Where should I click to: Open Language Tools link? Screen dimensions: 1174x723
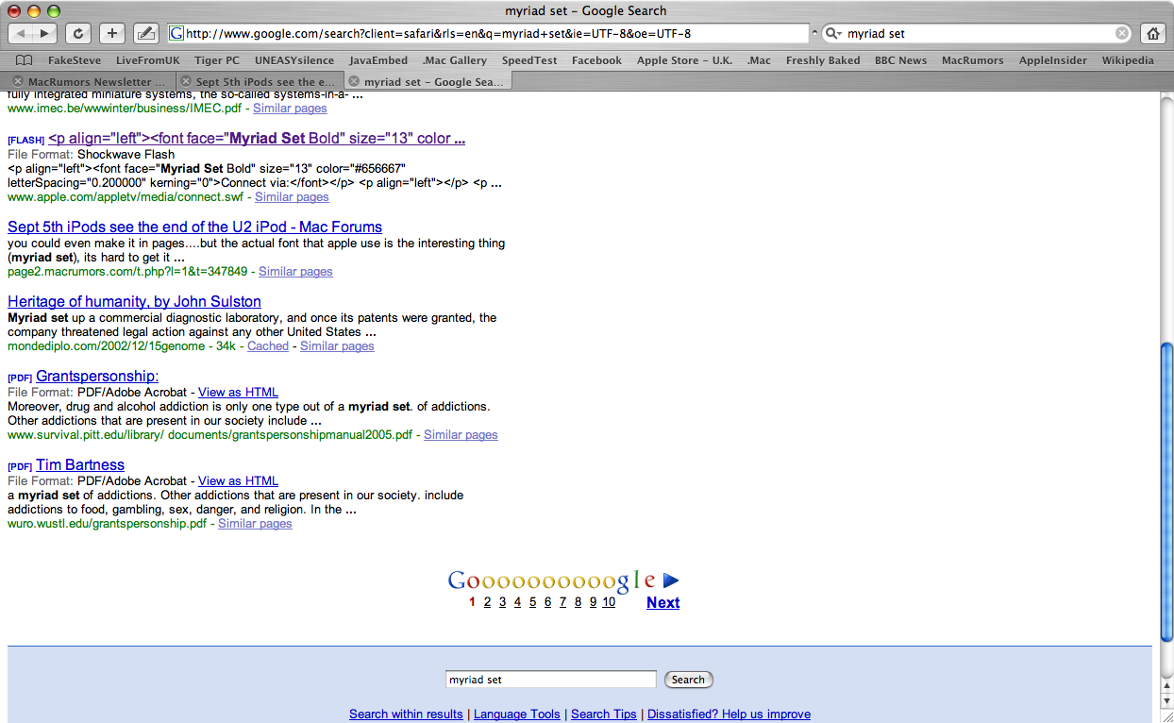[x=517, y=714]
